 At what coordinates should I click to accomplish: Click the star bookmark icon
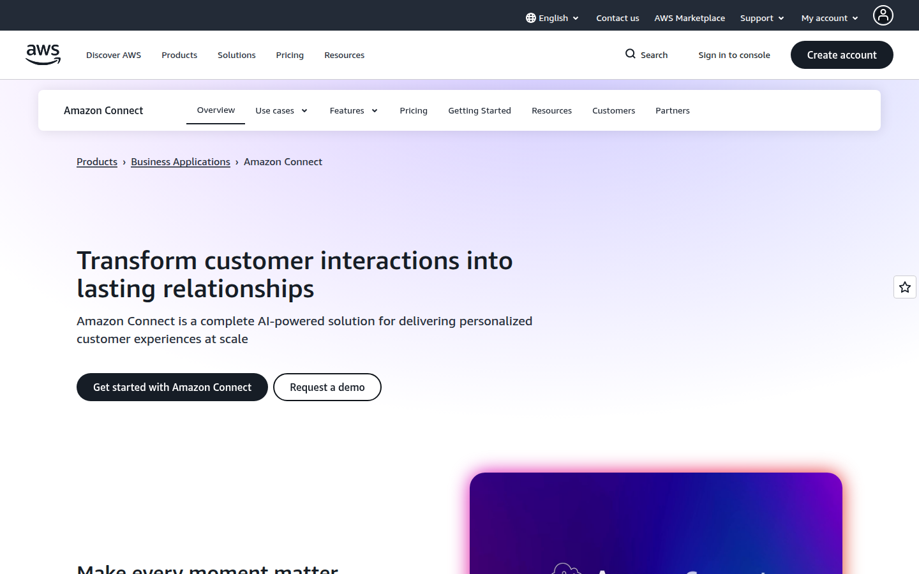(904, 287)
